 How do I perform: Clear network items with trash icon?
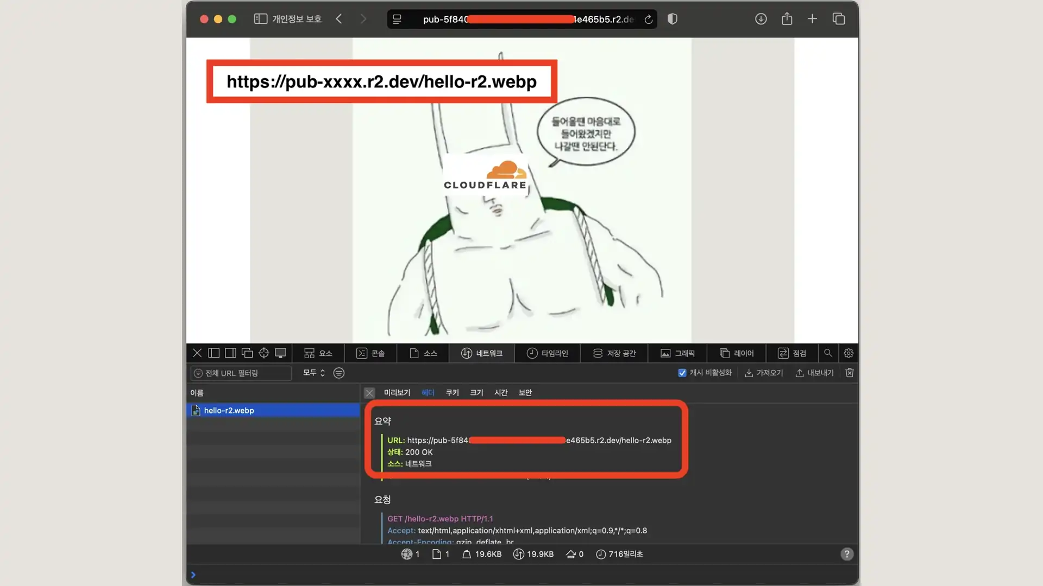[x=850, y=373]
